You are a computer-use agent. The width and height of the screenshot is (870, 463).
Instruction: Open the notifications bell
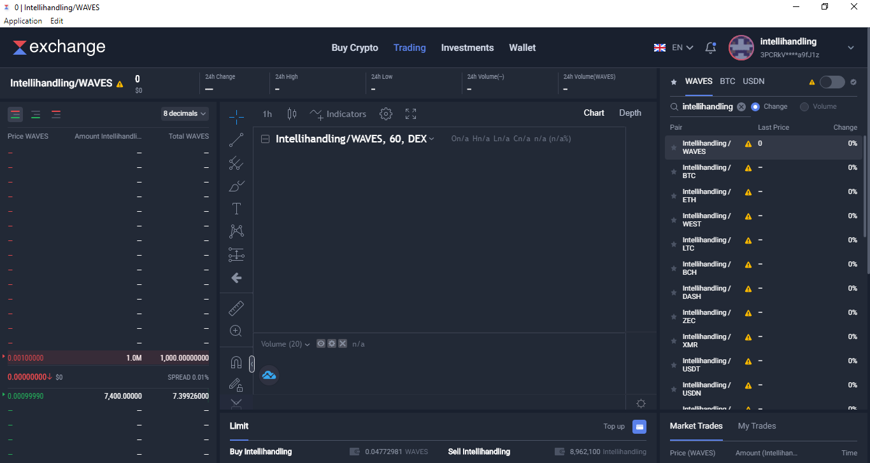point(711,48)
